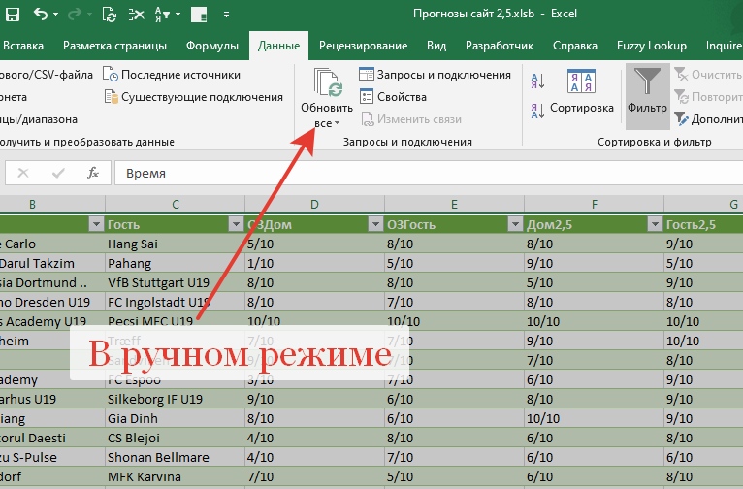Select column F header
The height and width of the screenshot is (489, 743).
[595, 204]
